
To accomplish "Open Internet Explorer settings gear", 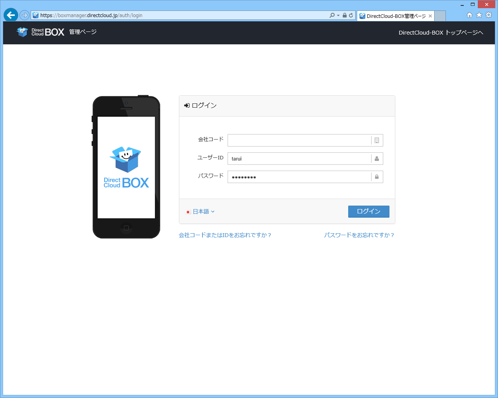I will point(488,14).
